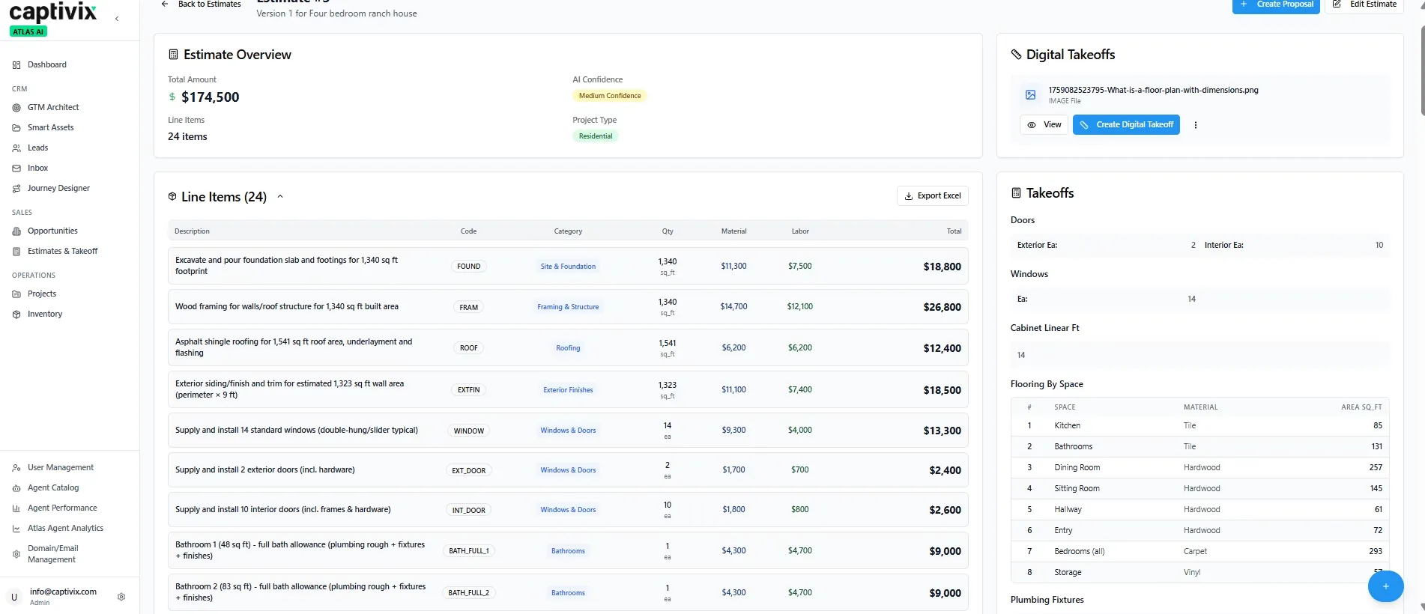Viewport: 1425px width, 614px height.
Task: Click the Medium Confidence badge
Action: (x=610, y=96)
